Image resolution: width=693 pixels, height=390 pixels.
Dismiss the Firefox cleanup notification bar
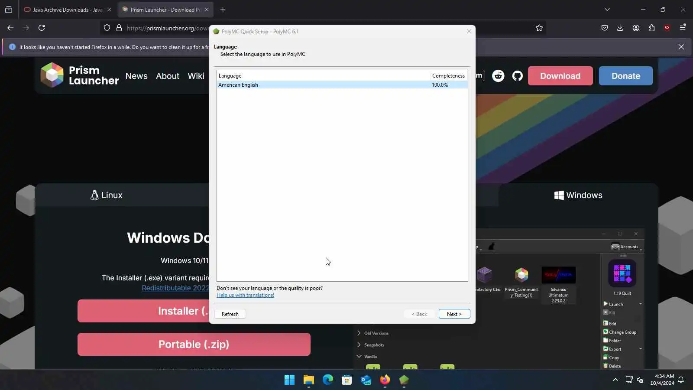coord(681,47)
